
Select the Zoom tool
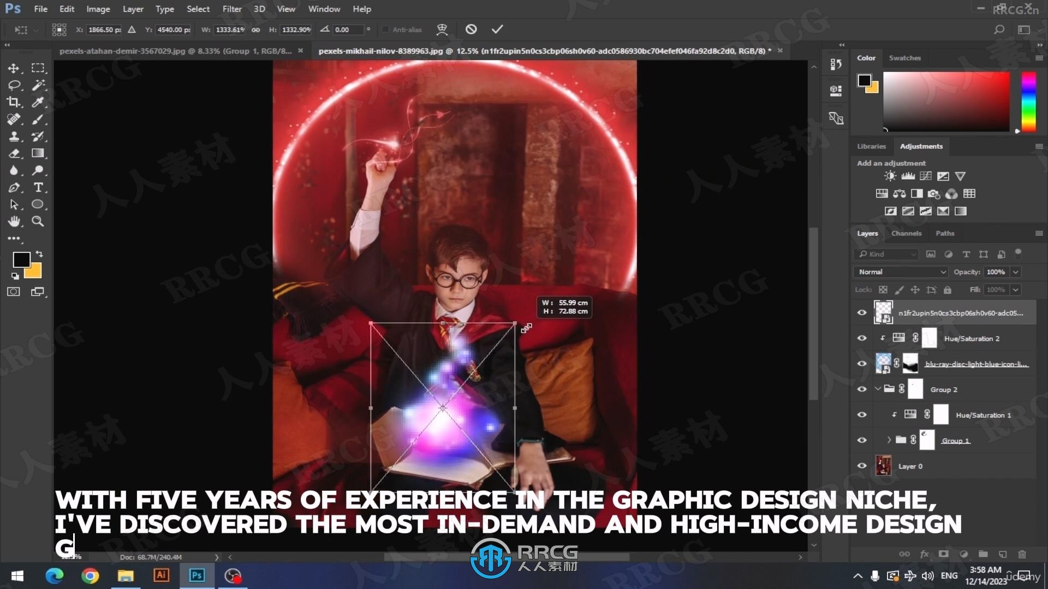(38, 221)
